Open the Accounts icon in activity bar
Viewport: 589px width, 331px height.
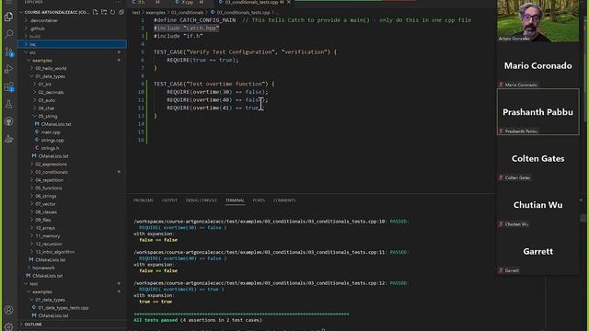[x=8, y=310]
